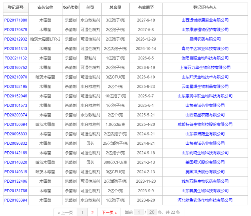Focus the current page number field
The height and width of the screenshot is (216, 251).
(x=139, y=212)
